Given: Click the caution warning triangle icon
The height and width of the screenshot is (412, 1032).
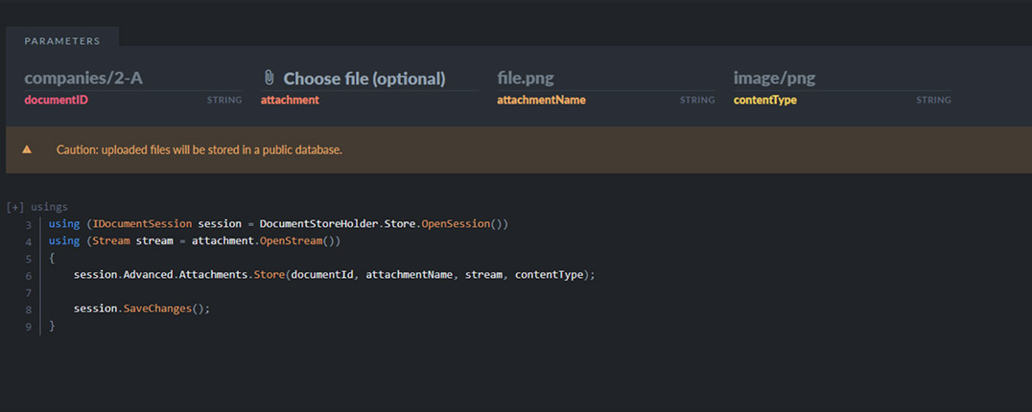Looking at the screenshot, I should point(27,149).
